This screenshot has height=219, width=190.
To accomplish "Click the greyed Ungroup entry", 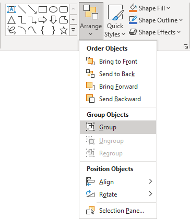I will pyautogui.click(x=118, y=141).
